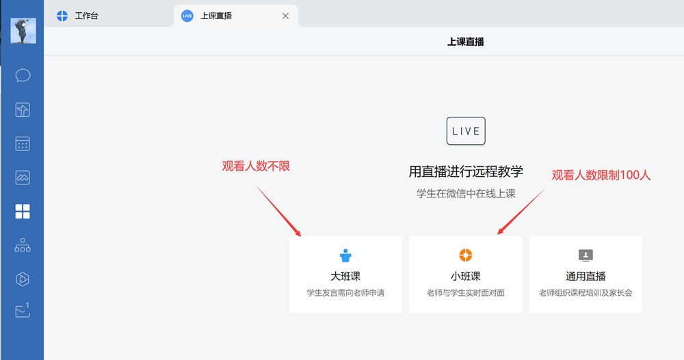This screenshot has height=360, width=684.
Task: Click the signpost icon in sidebar
Action: [23, 109]
